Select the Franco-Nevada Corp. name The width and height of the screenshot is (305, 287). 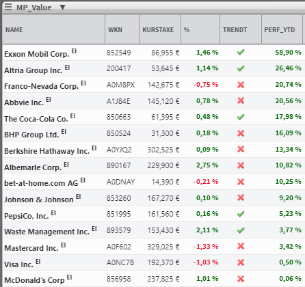tap(42, 86)
